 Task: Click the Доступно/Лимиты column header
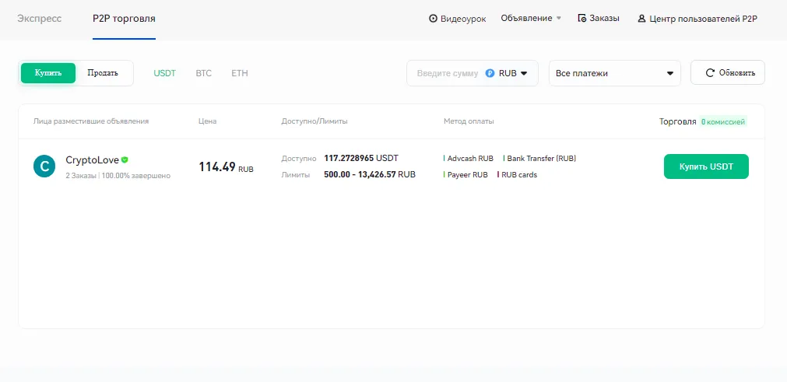click(314, 121)
